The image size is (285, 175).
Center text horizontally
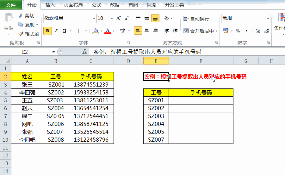click(x=147, y=31)
